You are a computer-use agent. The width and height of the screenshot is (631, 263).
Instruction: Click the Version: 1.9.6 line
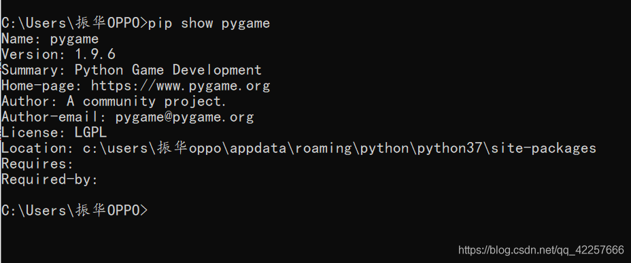[x=58, y=54]
